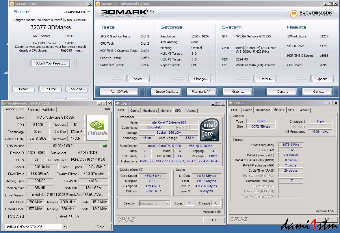Click the DRAM Frequency 1076.3 MHz value

coord(291,145)
